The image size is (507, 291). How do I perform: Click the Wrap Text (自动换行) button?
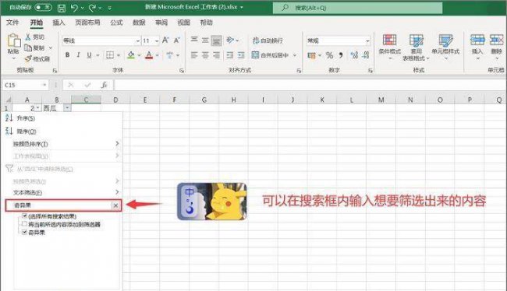[268, 40]
